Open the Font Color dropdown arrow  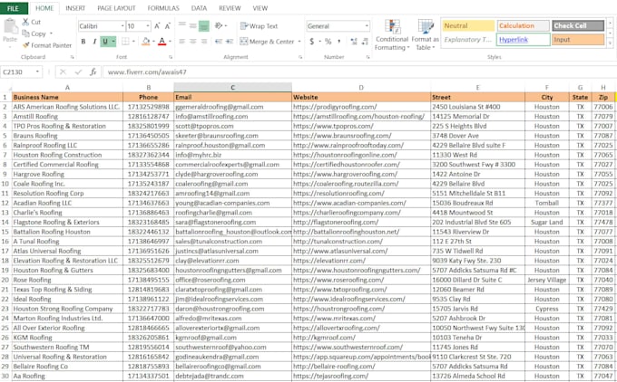coord(170,42)
